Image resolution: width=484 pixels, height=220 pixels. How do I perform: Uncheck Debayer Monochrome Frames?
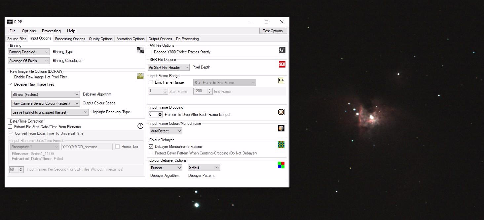tap(151, 147)
